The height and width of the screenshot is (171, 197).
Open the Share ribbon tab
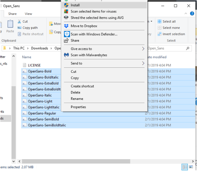point(12,14)
